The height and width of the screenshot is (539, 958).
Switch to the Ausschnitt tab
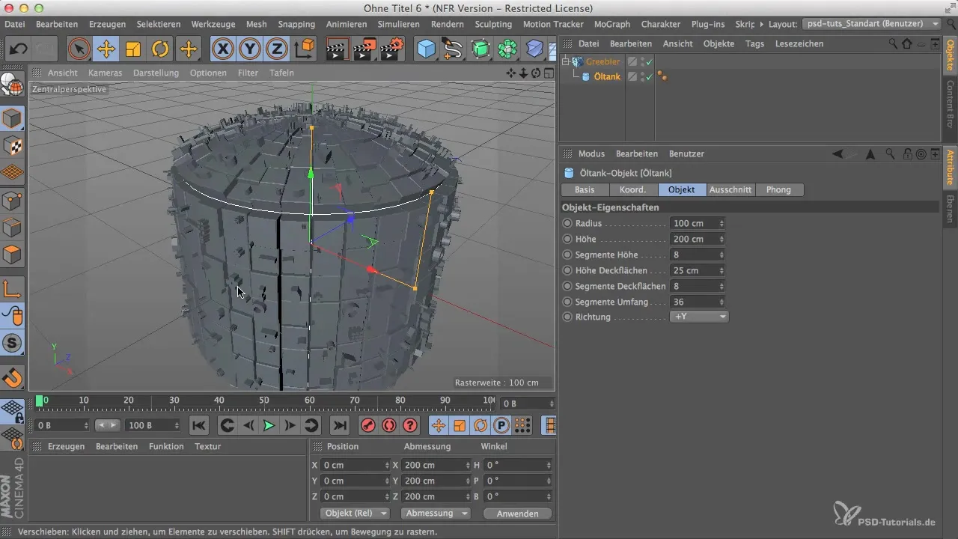(730, 189)
